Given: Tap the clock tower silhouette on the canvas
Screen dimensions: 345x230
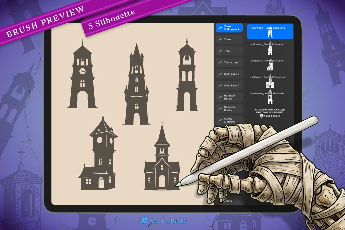Looking at the screenshot, I should point(83,74).
